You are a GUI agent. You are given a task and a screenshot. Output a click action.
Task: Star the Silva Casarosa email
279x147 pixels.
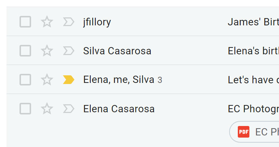[47, 51]
